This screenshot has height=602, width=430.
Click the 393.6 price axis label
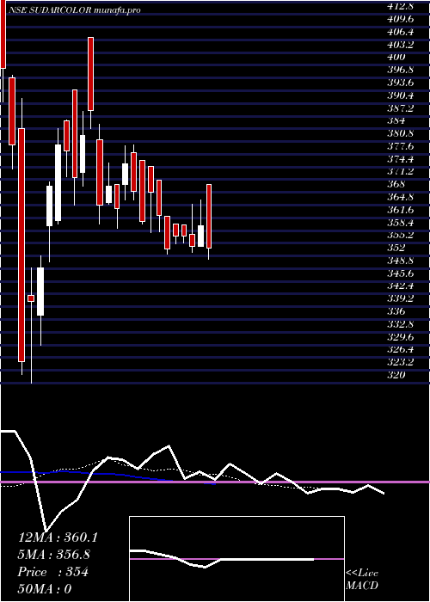(400, 83)
